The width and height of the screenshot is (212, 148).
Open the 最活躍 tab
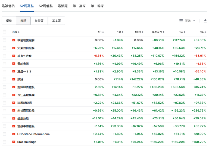pos(63,6)
